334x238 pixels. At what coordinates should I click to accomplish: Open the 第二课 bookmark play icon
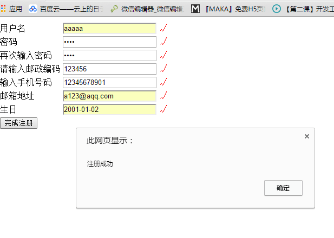[277, 9]
